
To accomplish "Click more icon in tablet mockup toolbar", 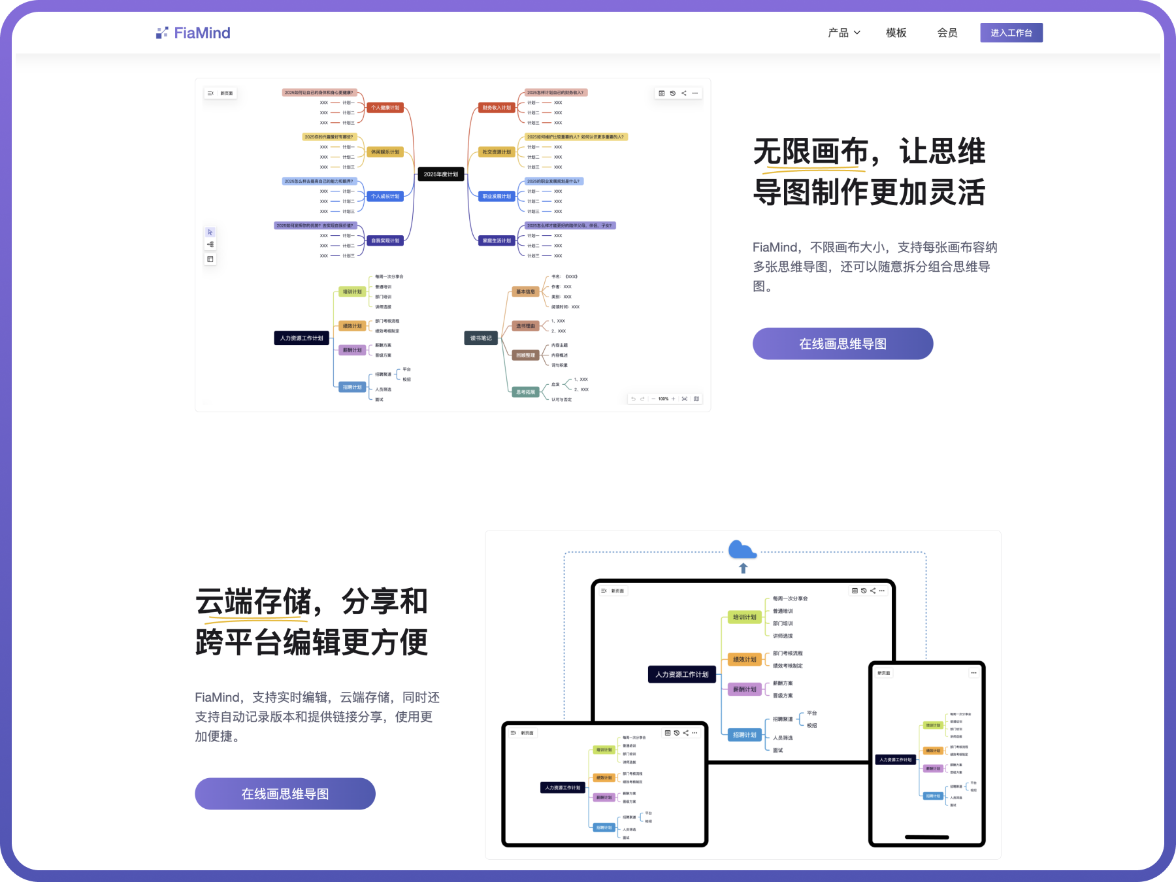I will (x=695, y=733).
